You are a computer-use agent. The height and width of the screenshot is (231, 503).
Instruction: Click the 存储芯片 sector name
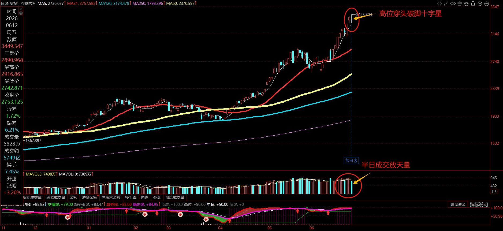click(29, 3)
